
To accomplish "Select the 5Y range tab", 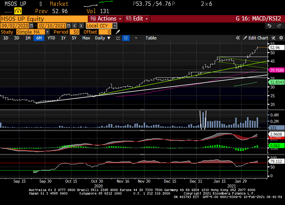I will click(x=74, y=38).
